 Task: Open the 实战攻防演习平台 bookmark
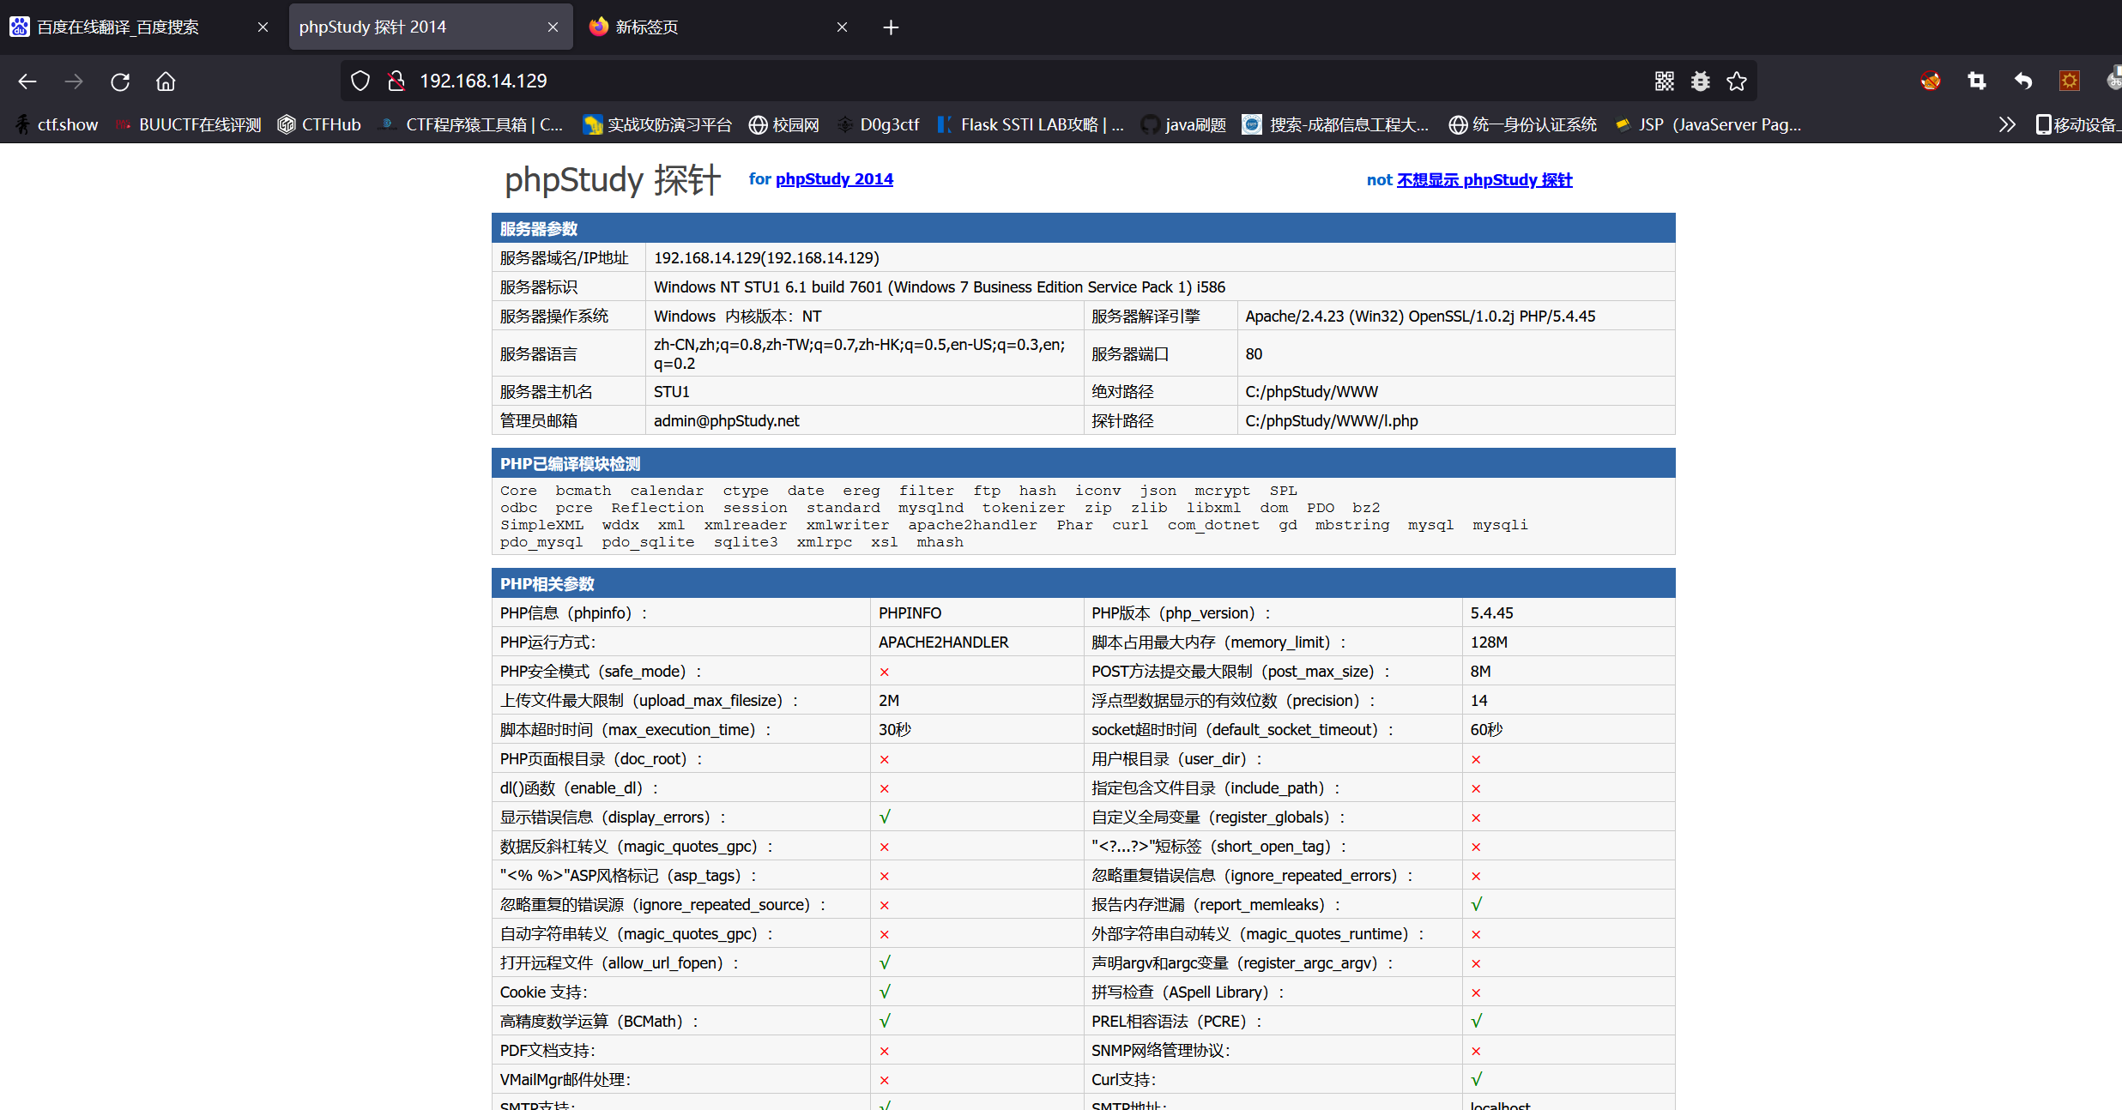tap(656, 125)
